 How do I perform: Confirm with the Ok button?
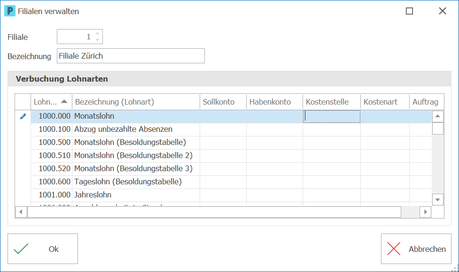point(43,249)
